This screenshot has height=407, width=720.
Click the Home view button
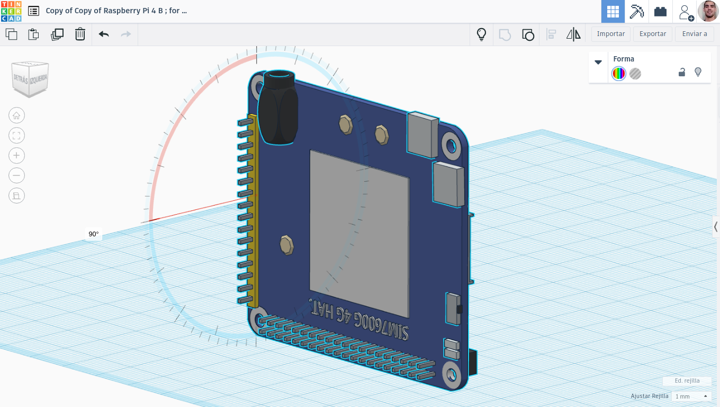(x=16, y=116)
